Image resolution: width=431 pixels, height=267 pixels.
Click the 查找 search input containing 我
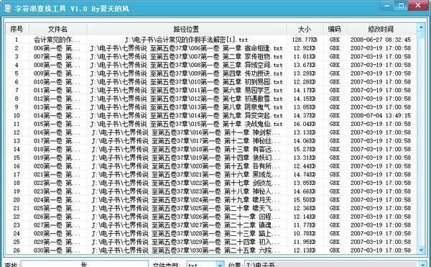[84, 264]
